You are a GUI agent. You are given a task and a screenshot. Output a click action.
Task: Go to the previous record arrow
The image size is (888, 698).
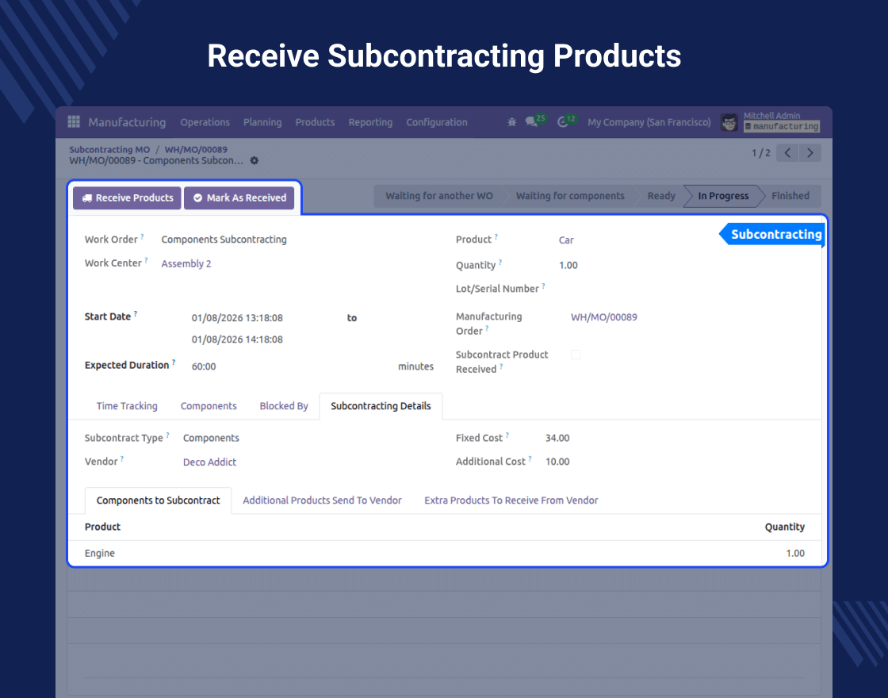[x=787, y=153]
